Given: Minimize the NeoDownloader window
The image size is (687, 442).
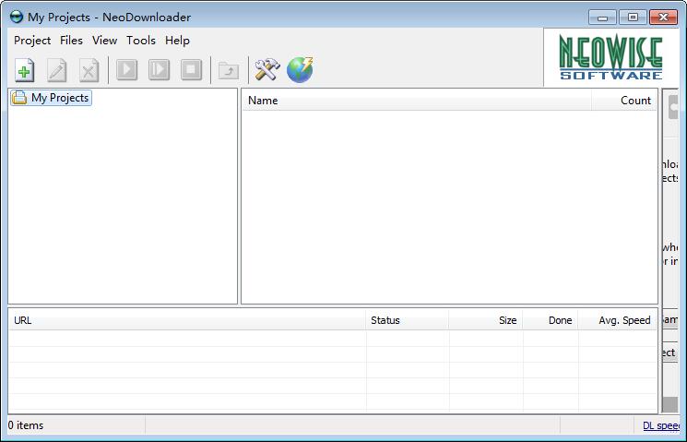Looking at the screenshot, I should (x=602, y=18).
